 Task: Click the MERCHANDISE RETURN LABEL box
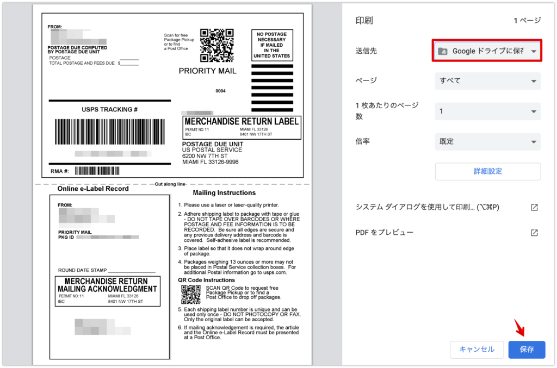pyautogui.click(x=242, y=128)
